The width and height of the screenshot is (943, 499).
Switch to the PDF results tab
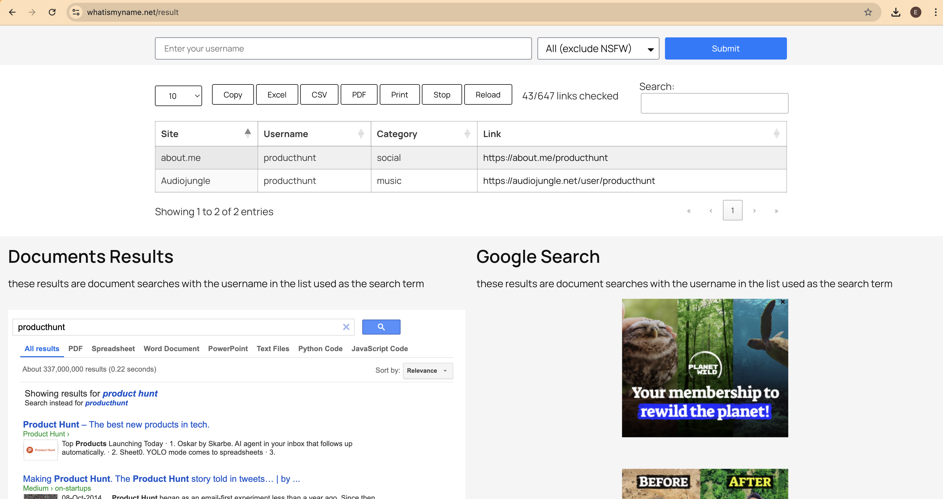click(x=75, y=349)
